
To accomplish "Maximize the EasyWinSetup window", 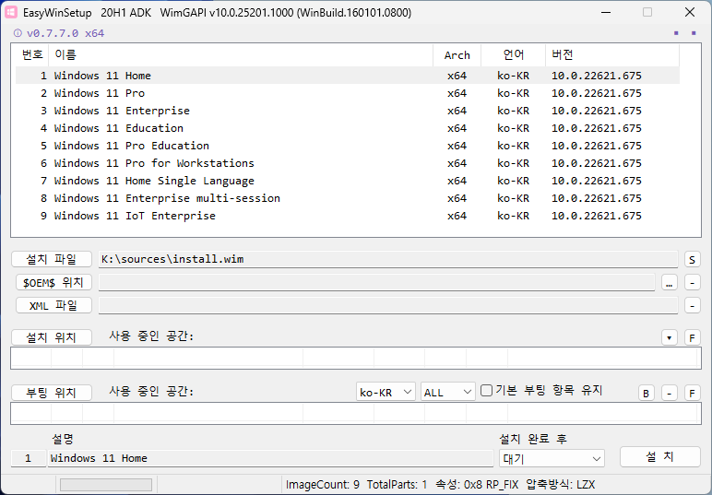I will click(x=647, y=12).
